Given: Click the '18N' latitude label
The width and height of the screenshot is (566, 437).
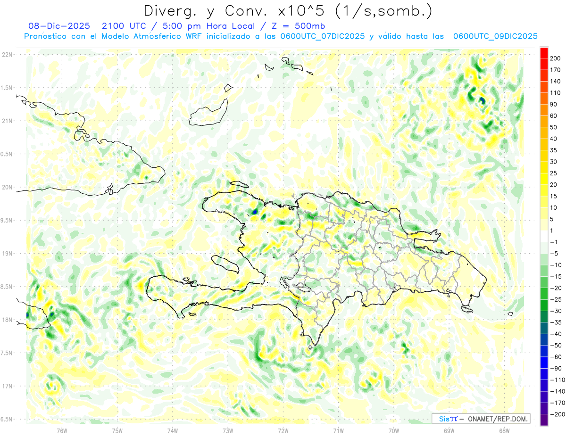Looking at the screenshot, I should click(x=7, y=320).
